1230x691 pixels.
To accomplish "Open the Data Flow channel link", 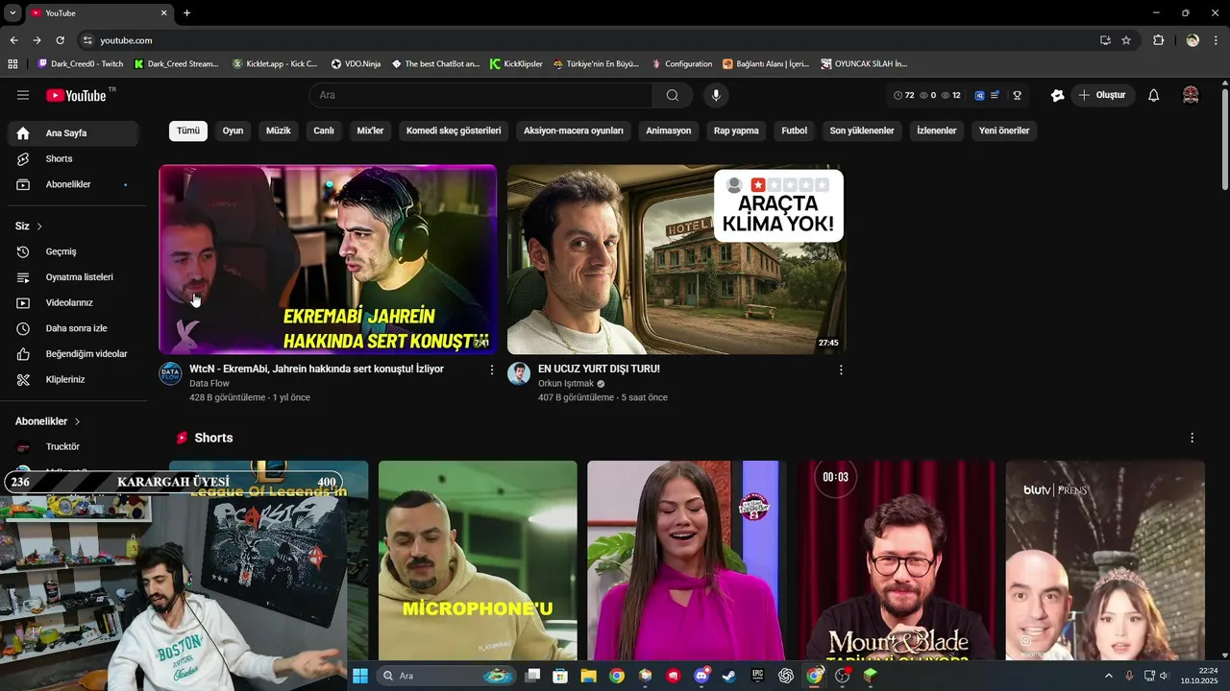I will click(x=209, y=384).
